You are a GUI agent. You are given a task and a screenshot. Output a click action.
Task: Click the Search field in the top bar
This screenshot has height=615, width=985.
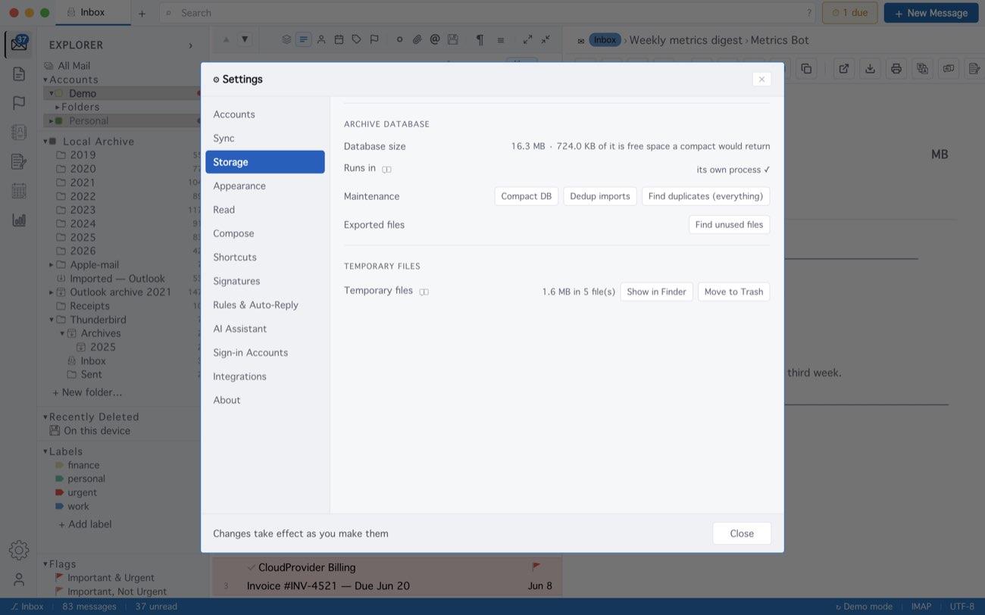tap(488, 13)
